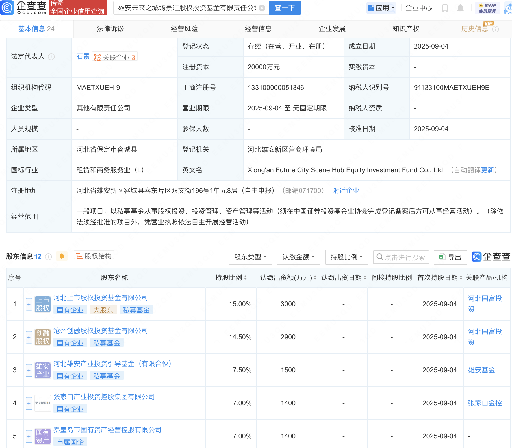
Task: Click logo of 沧州创融股权投资基金
Action: tap(43, 337)
